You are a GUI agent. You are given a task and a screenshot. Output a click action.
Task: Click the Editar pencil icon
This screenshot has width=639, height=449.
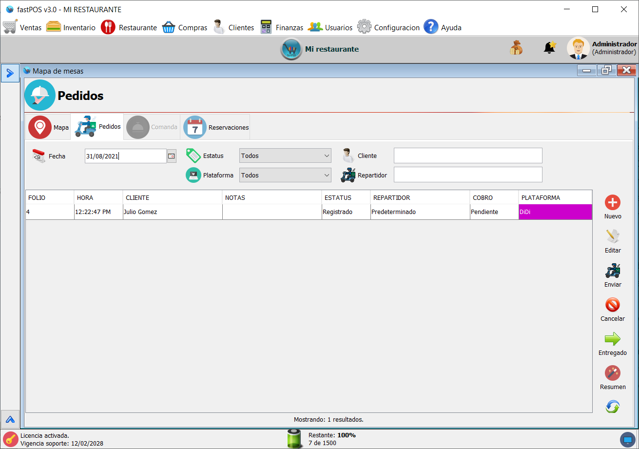click(613, 236)
